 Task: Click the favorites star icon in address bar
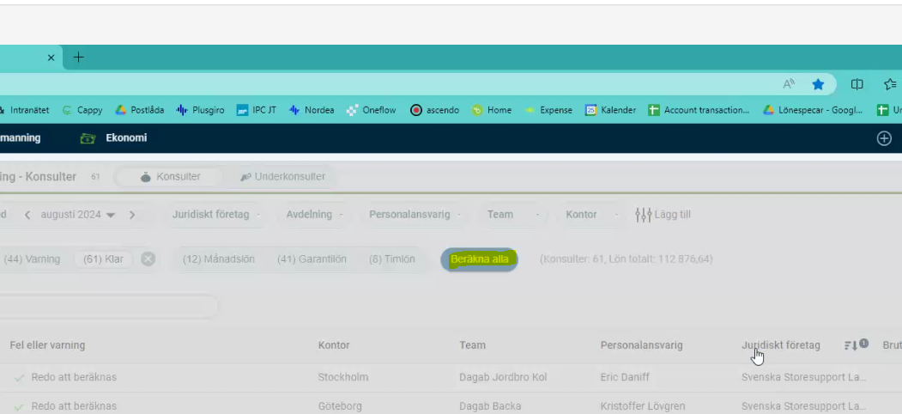point(818,84)
